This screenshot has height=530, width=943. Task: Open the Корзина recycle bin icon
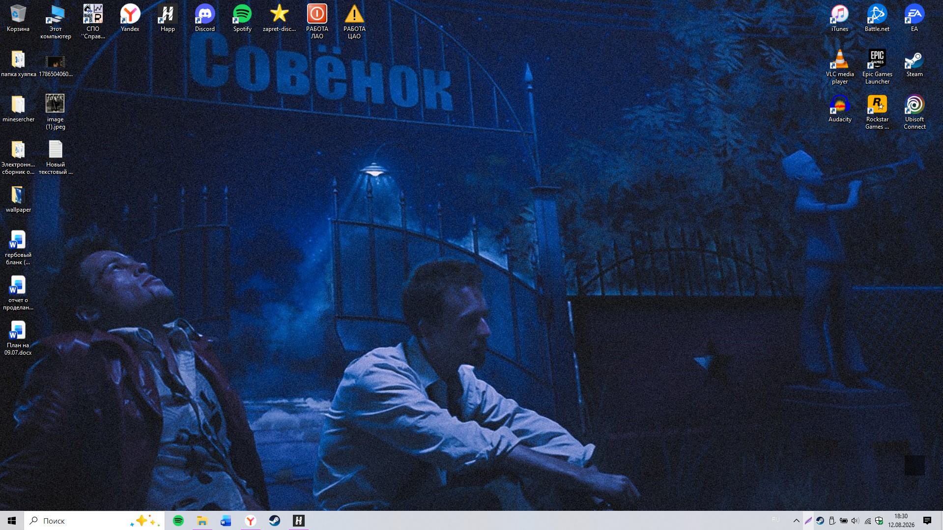(18, 19)
